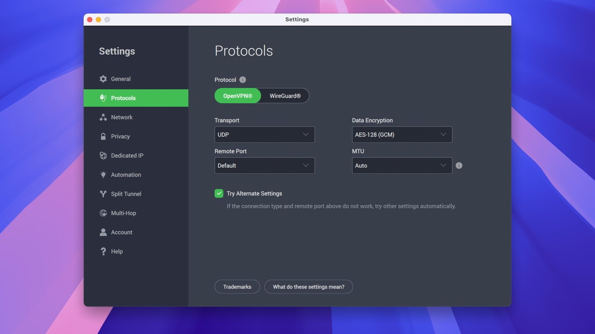
Task: Go to the General settings section
Action: pyautogui.click(x=136, y=79)
